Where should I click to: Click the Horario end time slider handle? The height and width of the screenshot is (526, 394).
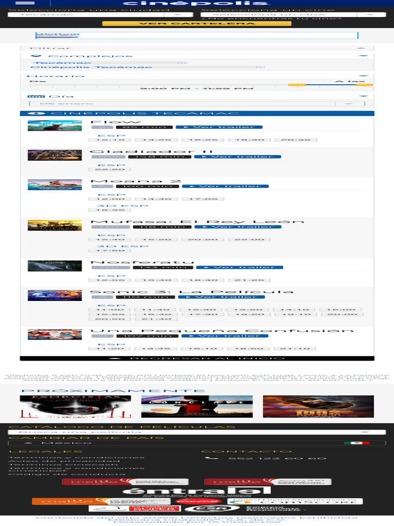click(364, 85)
